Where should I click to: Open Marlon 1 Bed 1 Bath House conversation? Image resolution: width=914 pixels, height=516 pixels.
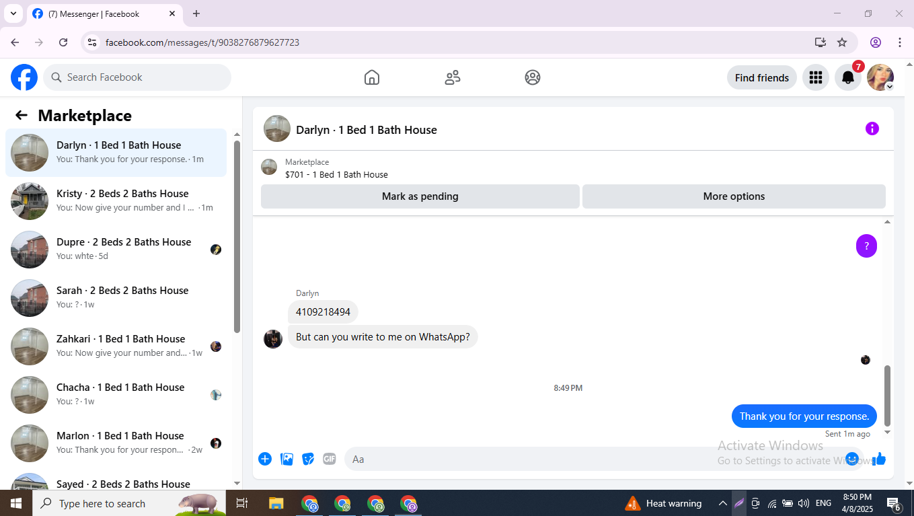coord(116,443)
